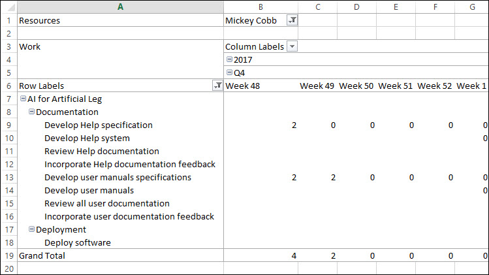Collapse the Deployment group
This screenshot has width=489, height=275.
pos(32,230)
